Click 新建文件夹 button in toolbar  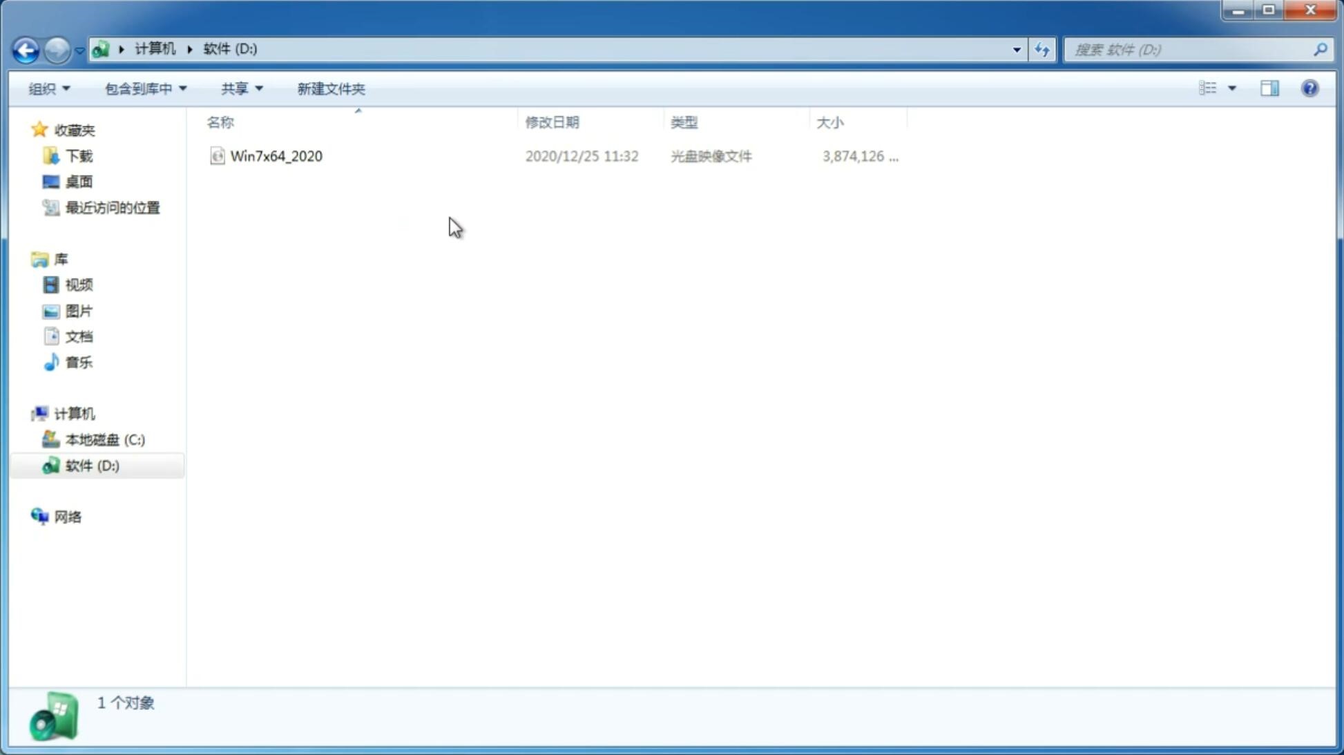click(330, 88)
